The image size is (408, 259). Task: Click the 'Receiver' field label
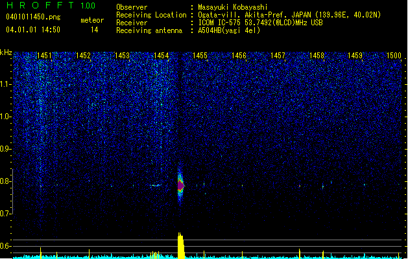(x=132, y=23)
